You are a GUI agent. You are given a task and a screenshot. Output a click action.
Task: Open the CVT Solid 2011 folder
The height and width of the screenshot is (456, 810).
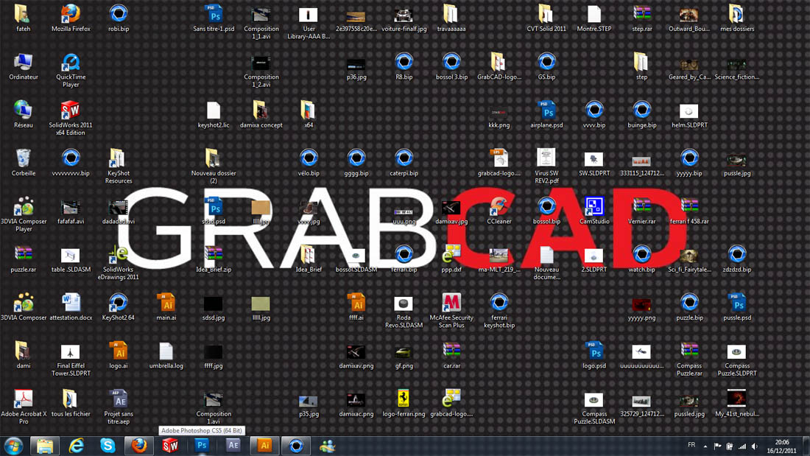pos(546,18)
